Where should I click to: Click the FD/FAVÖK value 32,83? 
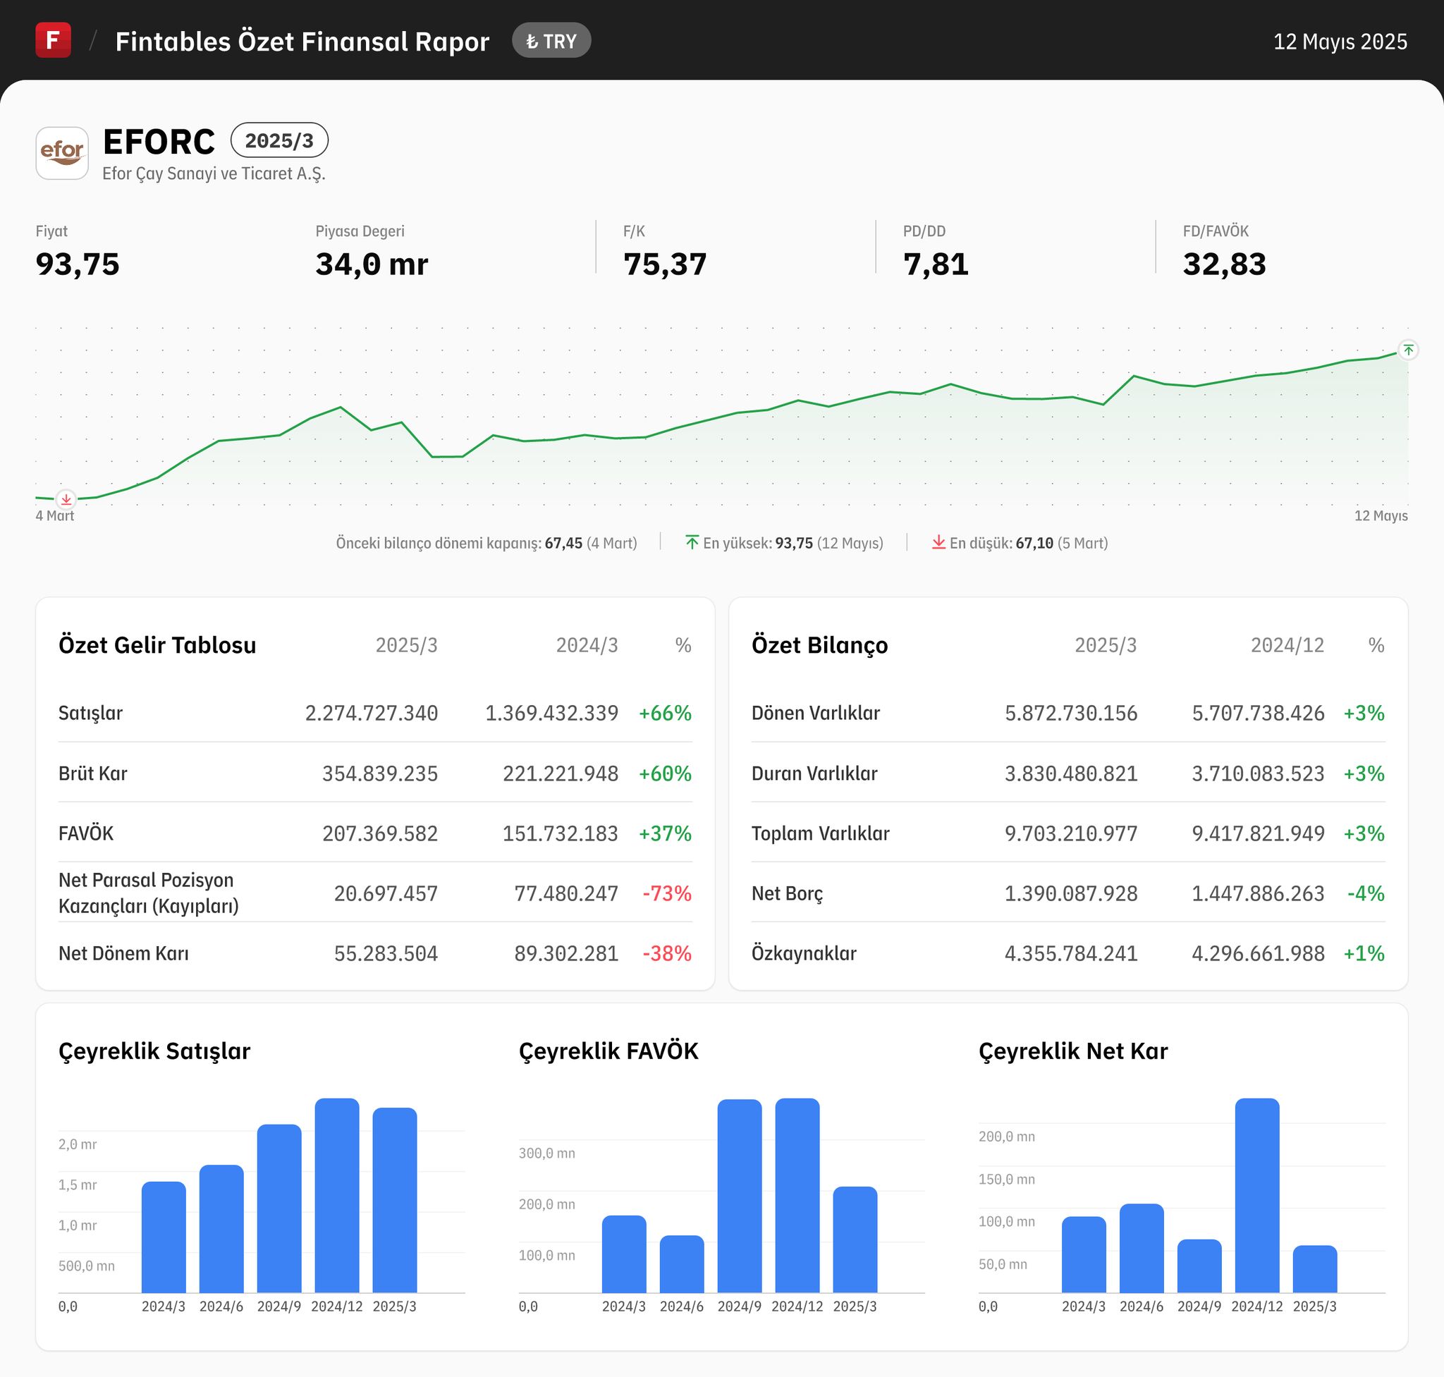pyautogui.click(x=1224, y=264)
